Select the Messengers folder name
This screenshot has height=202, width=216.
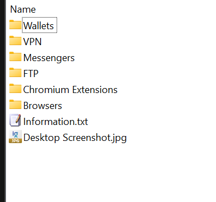[49, 58]
